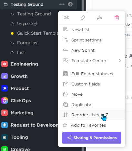Rename folder with the pencil icon

click(x=83, y=18)
